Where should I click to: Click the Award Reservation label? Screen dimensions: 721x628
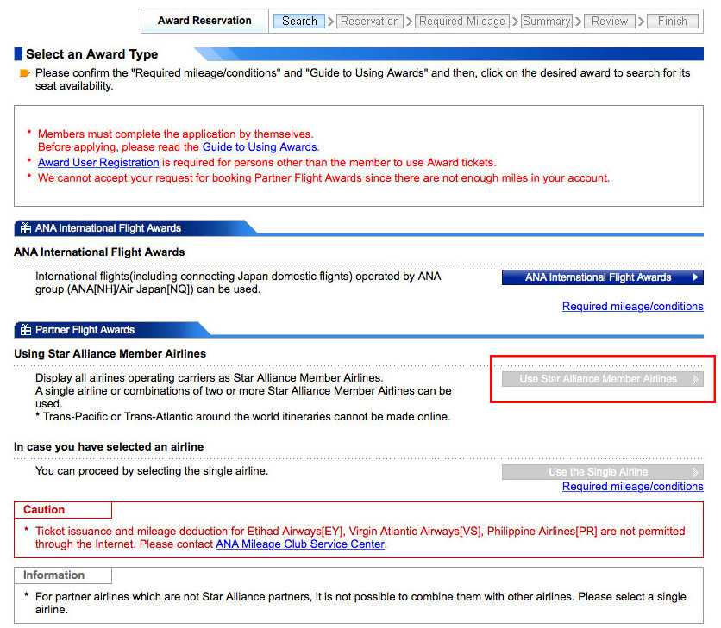pos(204,21)
